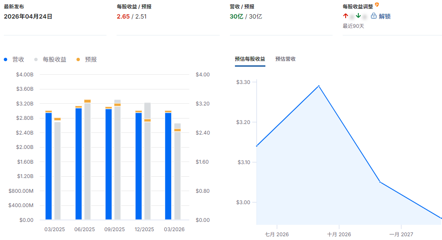
Task: Click the blue revenue bar for 03/2026
Action: [x=168, y=166]
